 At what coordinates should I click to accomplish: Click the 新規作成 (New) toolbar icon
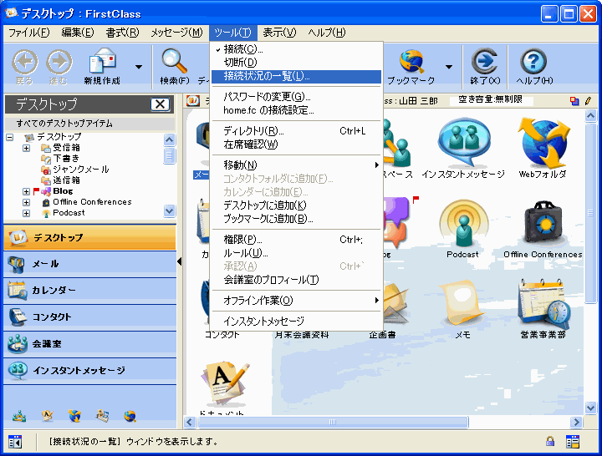(x=102, y=63)
